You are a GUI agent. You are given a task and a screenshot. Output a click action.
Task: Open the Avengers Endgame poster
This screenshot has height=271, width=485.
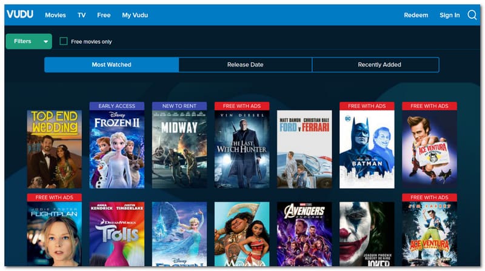pyautogui.click(x=304, y=234)
